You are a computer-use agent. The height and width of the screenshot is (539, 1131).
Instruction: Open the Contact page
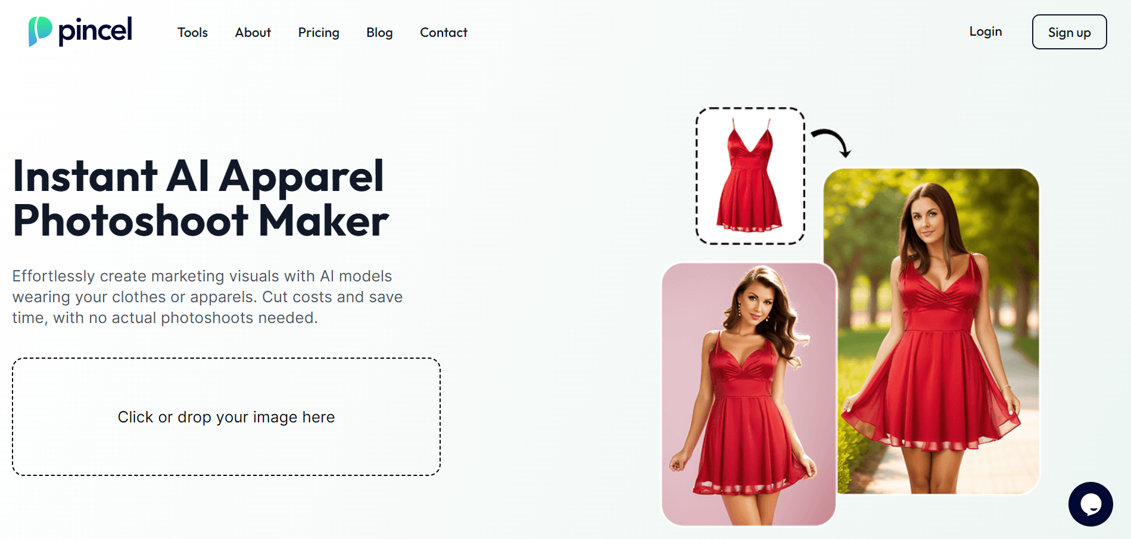coord(443,33)
